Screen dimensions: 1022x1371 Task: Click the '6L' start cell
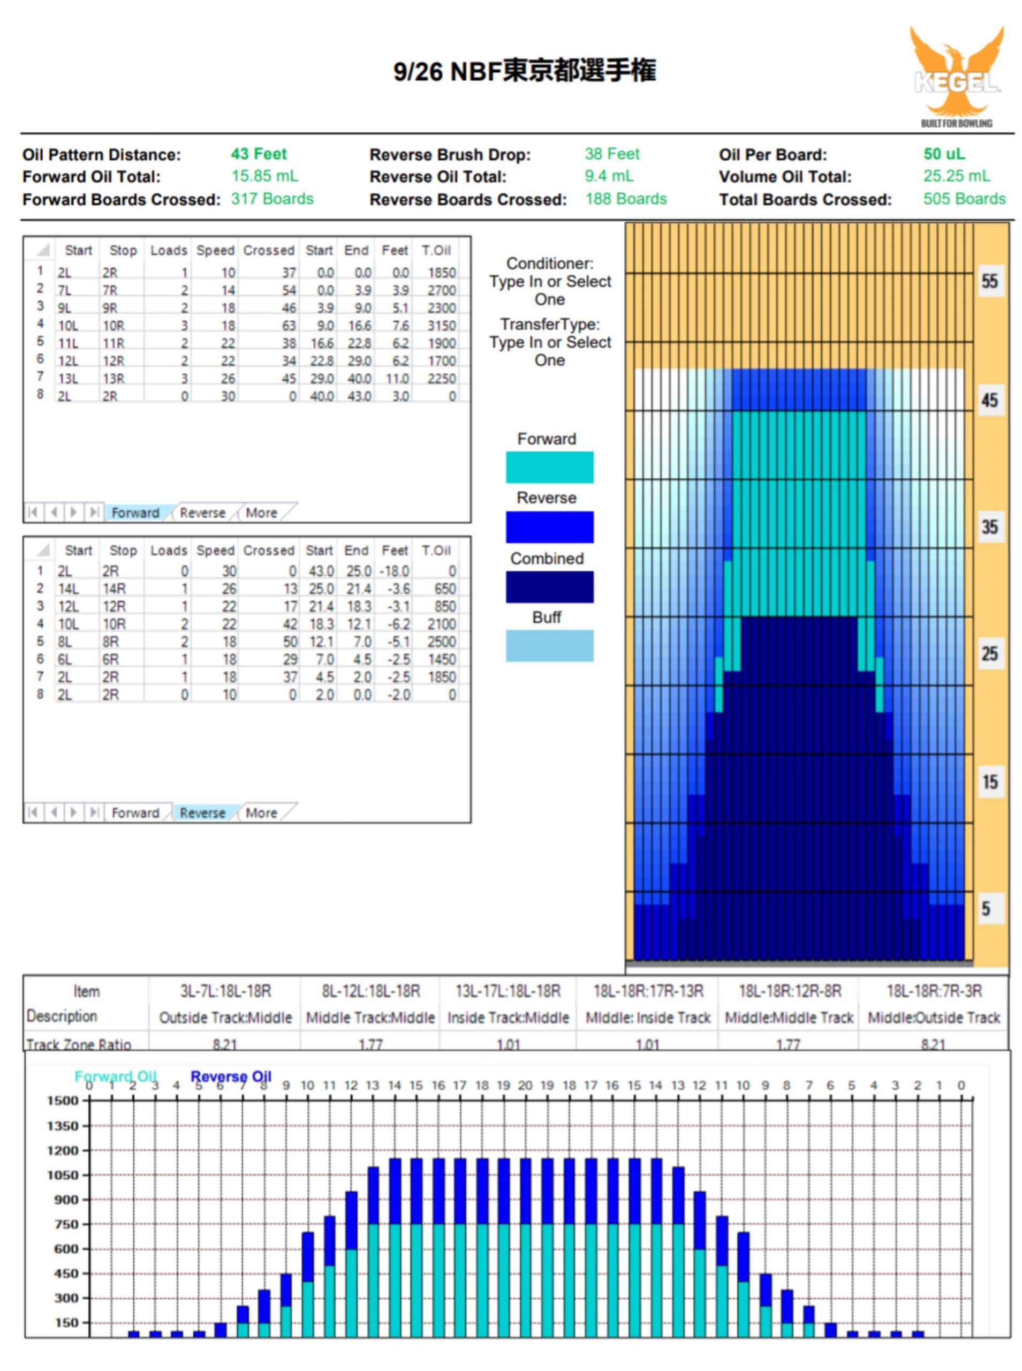point(77,659)
